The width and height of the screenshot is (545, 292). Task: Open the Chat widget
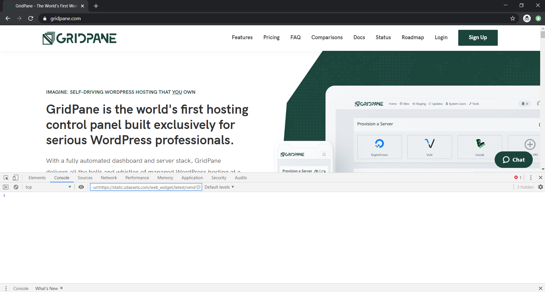[514, 160]
